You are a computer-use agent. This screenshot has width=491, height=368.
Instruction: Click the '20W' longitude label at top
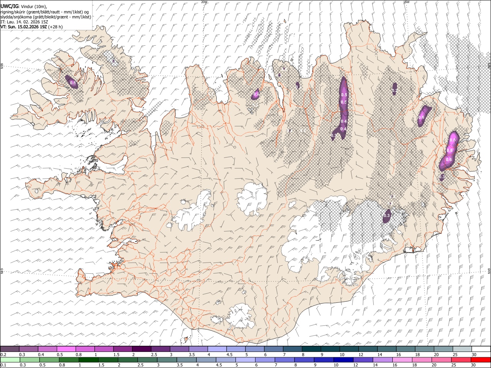tap(204, 2)
